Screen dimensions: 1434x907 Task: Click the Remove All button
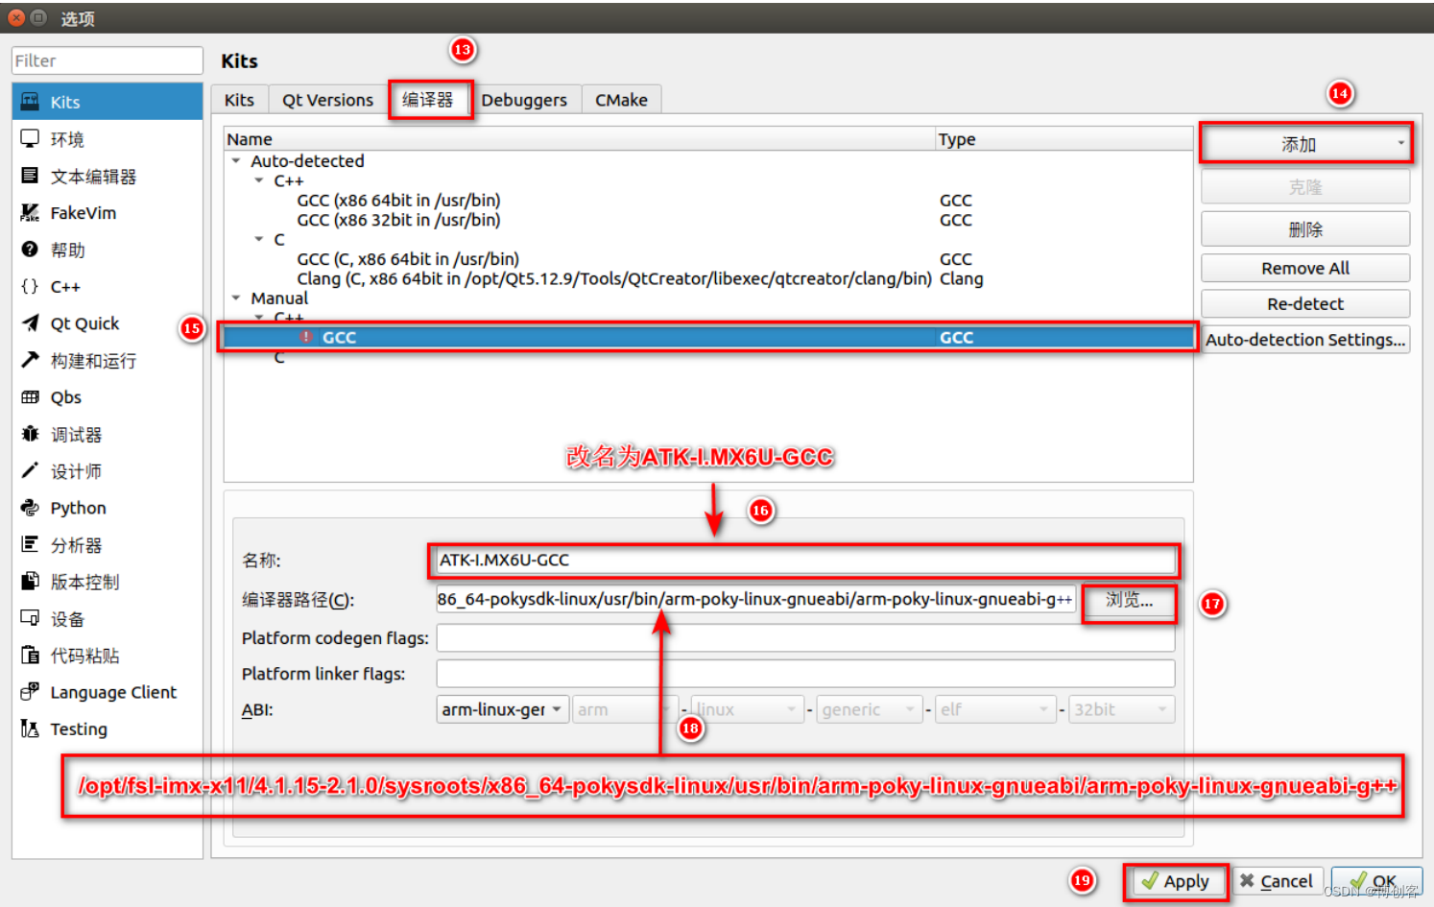pyautogui.click(x=1304, y=268)
